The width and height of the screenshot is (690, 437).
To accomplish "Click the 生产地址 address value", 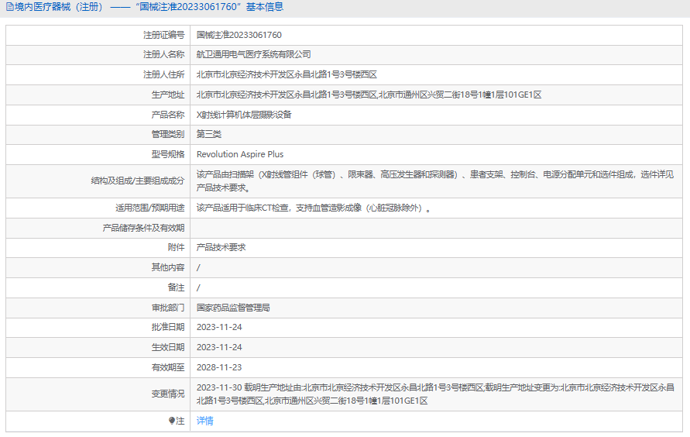I will point(369,95).
